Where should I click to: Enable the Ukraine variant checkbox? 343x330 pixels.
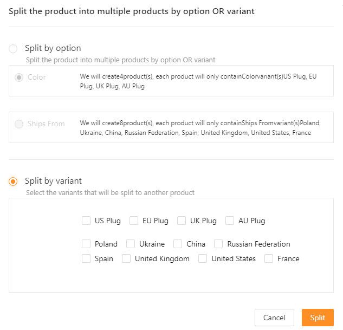pos(131,244)
